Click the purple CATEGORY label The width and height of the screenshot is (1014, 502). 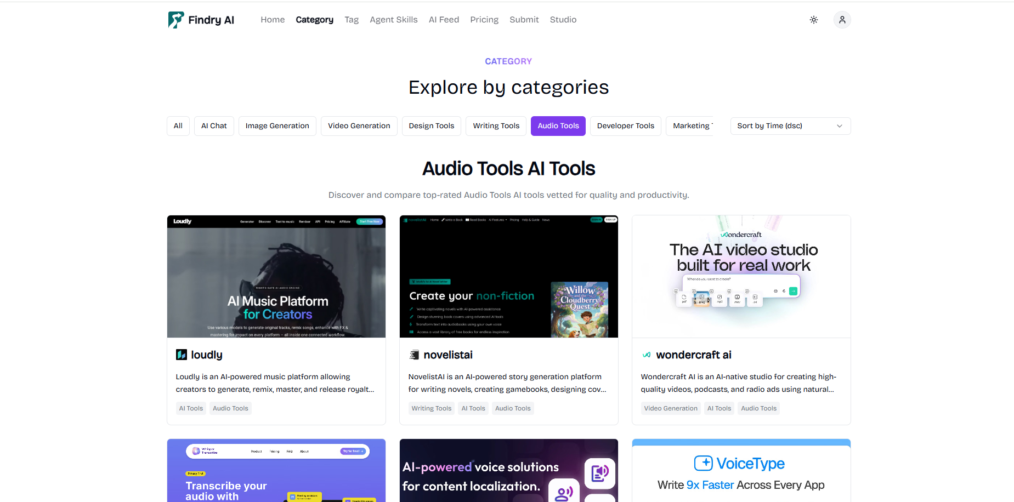pyautogui.click(x=508, y=61)
